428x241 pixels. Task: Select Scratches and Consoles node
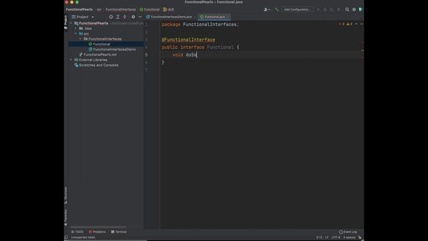pyautogui.click(x=96, y=66)
